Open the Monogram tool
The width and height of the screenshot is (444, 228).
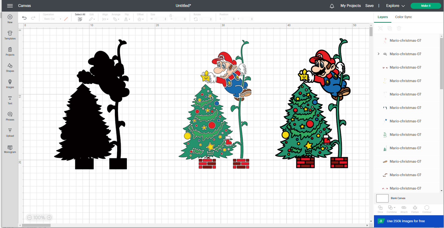click(x=10, y=149)
